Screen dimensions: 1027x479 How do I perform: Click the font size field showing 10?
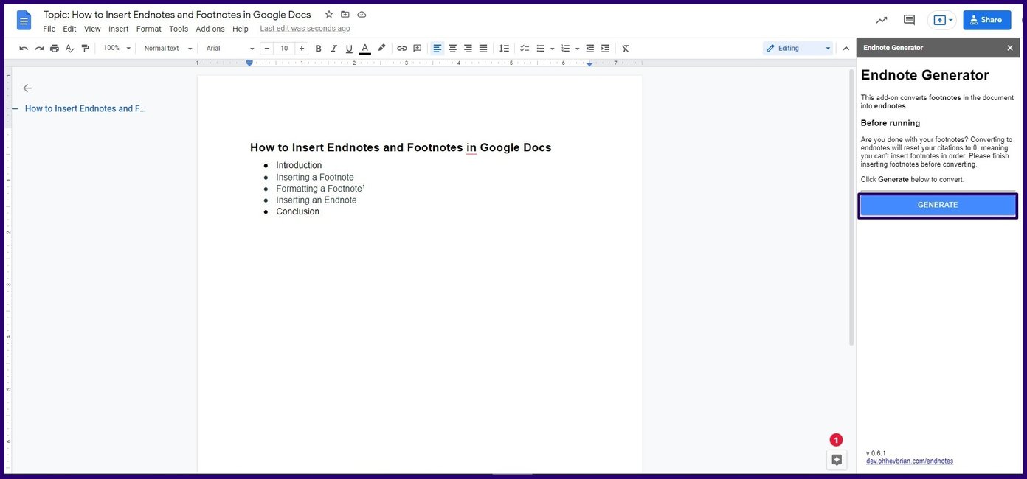pyautogui.click(x=284, y=49)
